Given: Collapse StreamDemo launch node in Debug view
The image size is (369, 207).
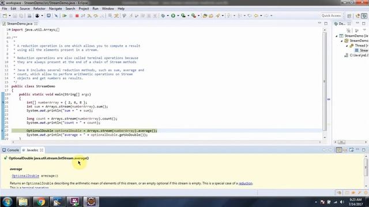Looking at the screenshot, I should tap(337, 36).
